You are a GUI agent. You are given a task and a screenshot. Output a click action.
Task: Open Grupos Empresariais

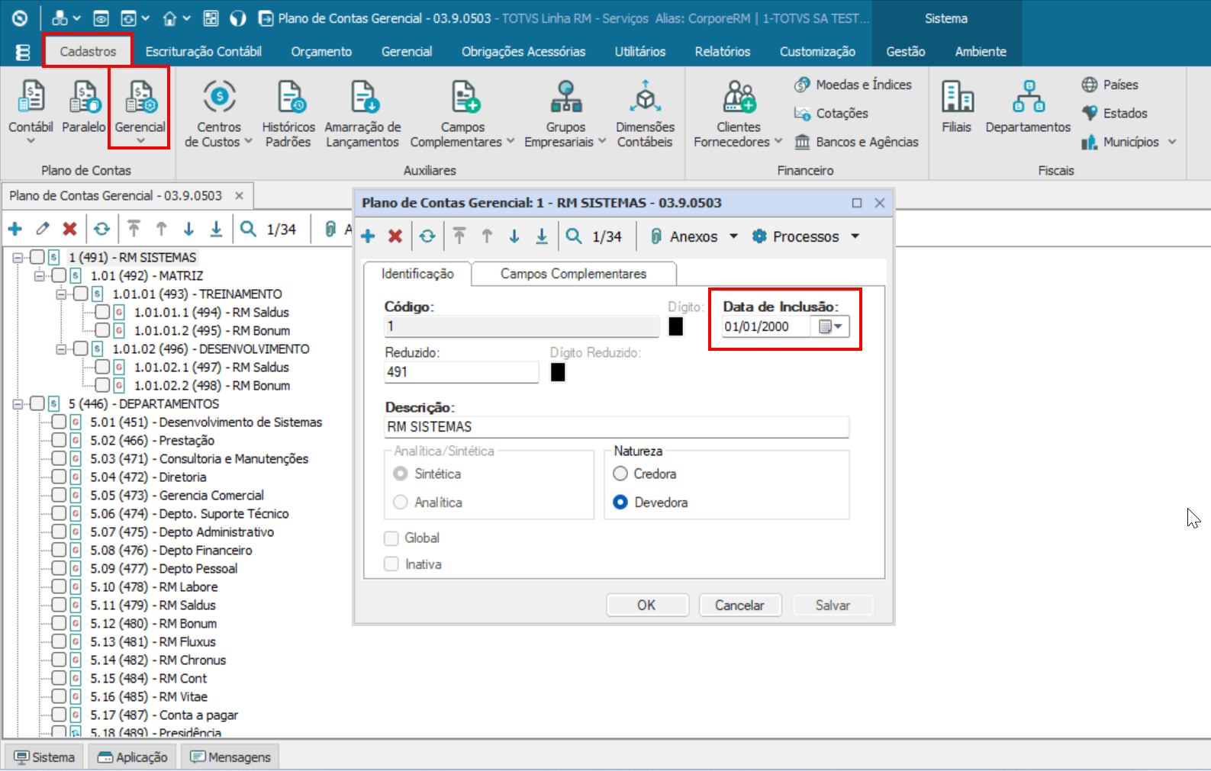pyautogui.click(x=565, y=113)
